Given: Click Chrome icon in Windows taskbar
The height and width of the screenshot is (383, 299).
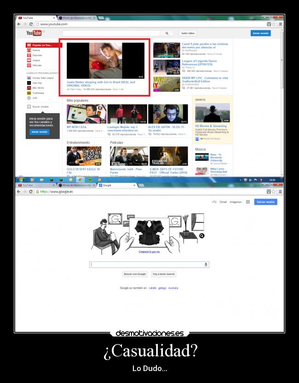Looking at the screenshot, I should coord(80,180).
